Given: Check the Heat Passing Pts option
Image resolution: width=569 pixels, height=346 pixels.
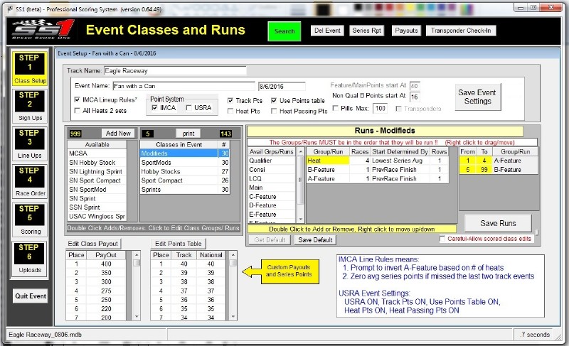Looking at the screenshot, I should pos(274,111).
